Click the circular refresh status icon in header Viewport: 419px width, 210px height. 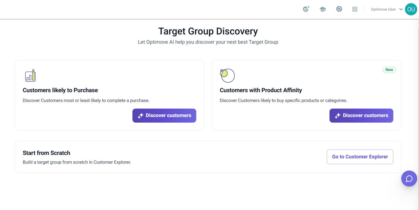click(339, 9)
